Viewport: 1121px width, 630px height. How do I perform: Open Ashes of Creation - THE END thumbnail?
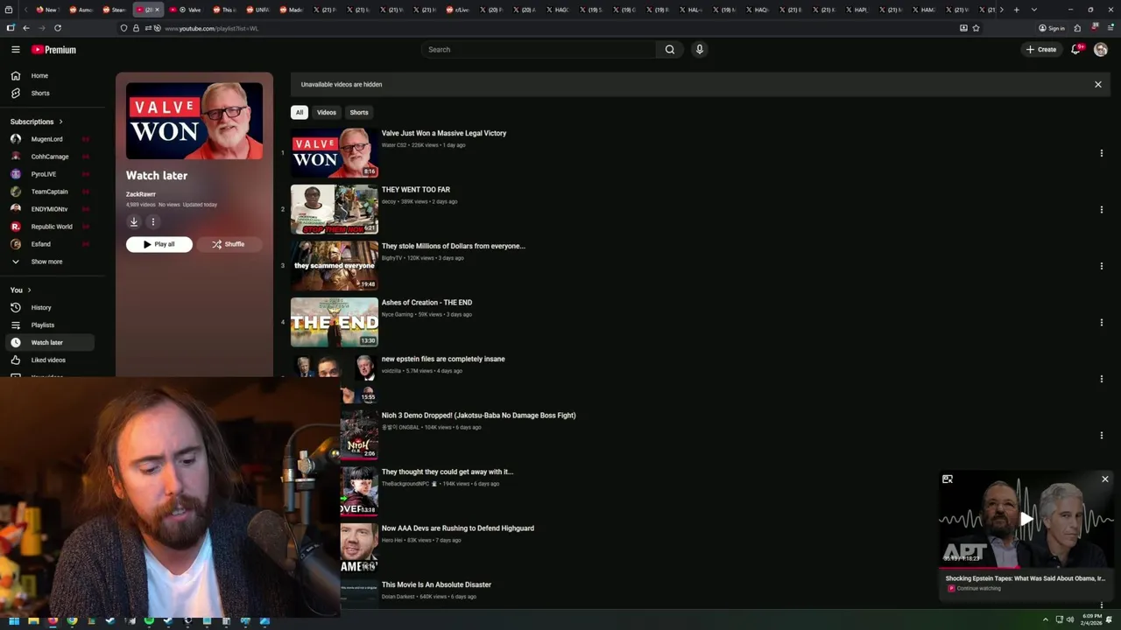tap(335, 322)
